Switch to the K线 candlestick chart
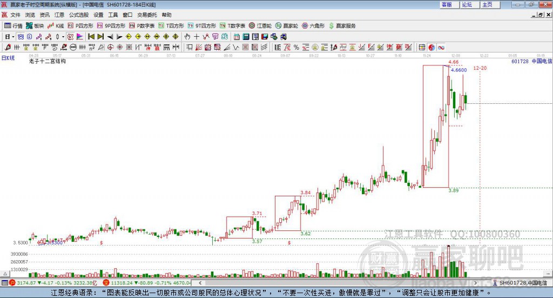553x298 pixels. 56,26
